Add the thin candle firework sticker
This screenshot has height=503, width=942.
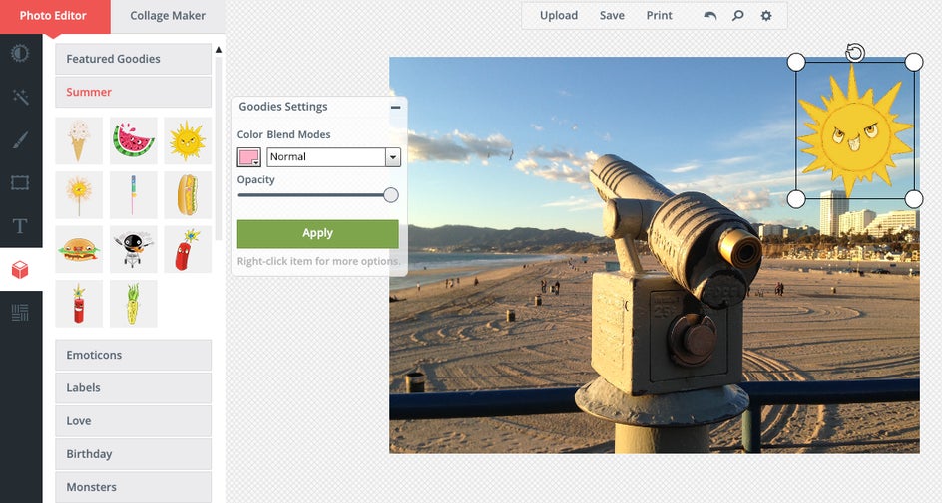pos(134,195)
